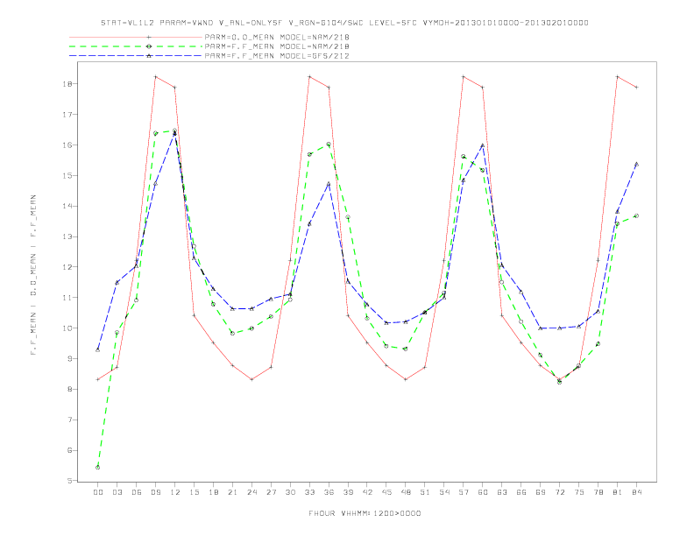Click x-axis forecast hour label 15

click(194, 492)
